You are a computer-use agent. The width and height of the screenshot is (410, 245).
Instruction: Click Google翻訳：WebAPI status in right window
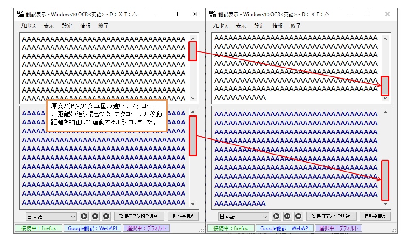tap(284, 228)
